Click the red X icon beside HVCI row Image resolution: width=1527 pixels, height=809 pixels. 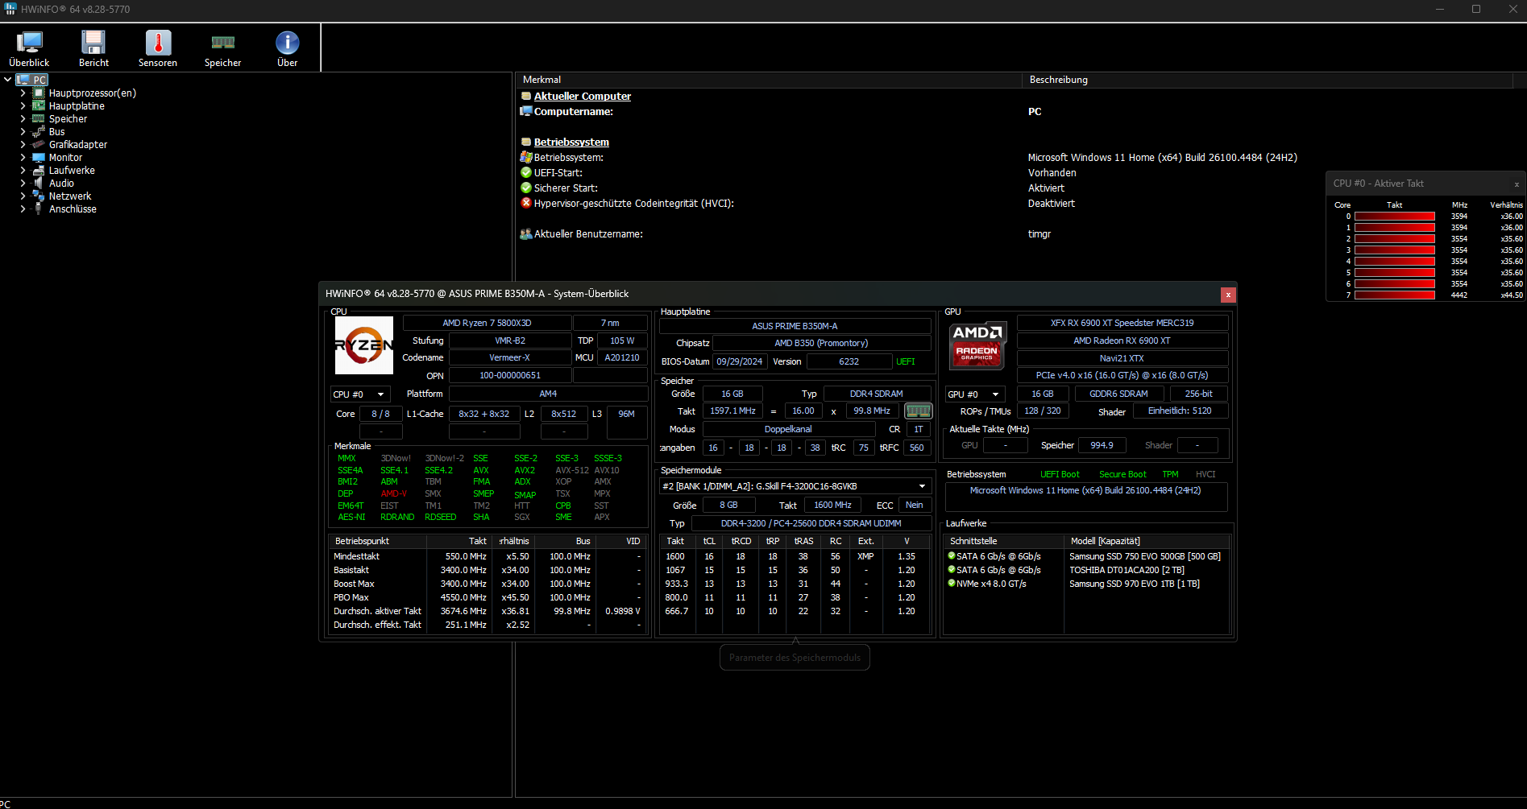(x=526, y=204)
